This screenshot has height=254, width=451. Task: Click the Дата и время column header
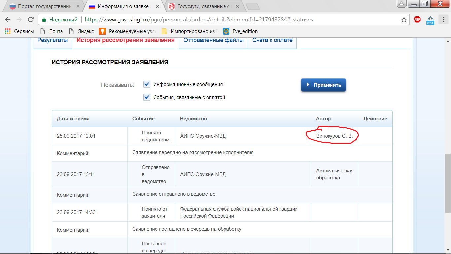coord(73,119)
